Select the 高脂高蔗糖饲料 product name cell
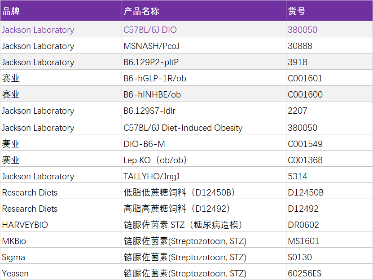 pos(204,207)
